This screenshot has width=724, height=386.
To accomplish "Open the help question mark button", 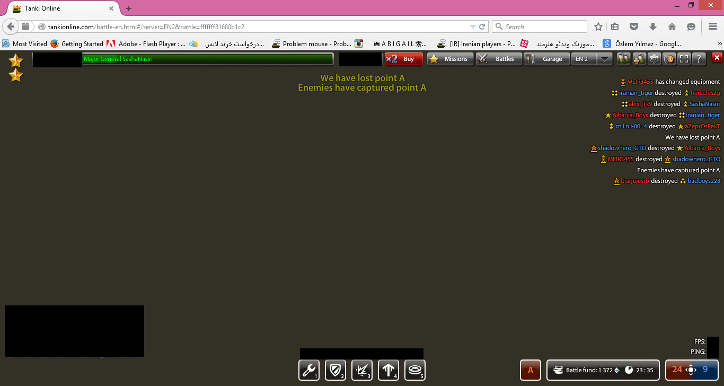I will click(699, 59).
